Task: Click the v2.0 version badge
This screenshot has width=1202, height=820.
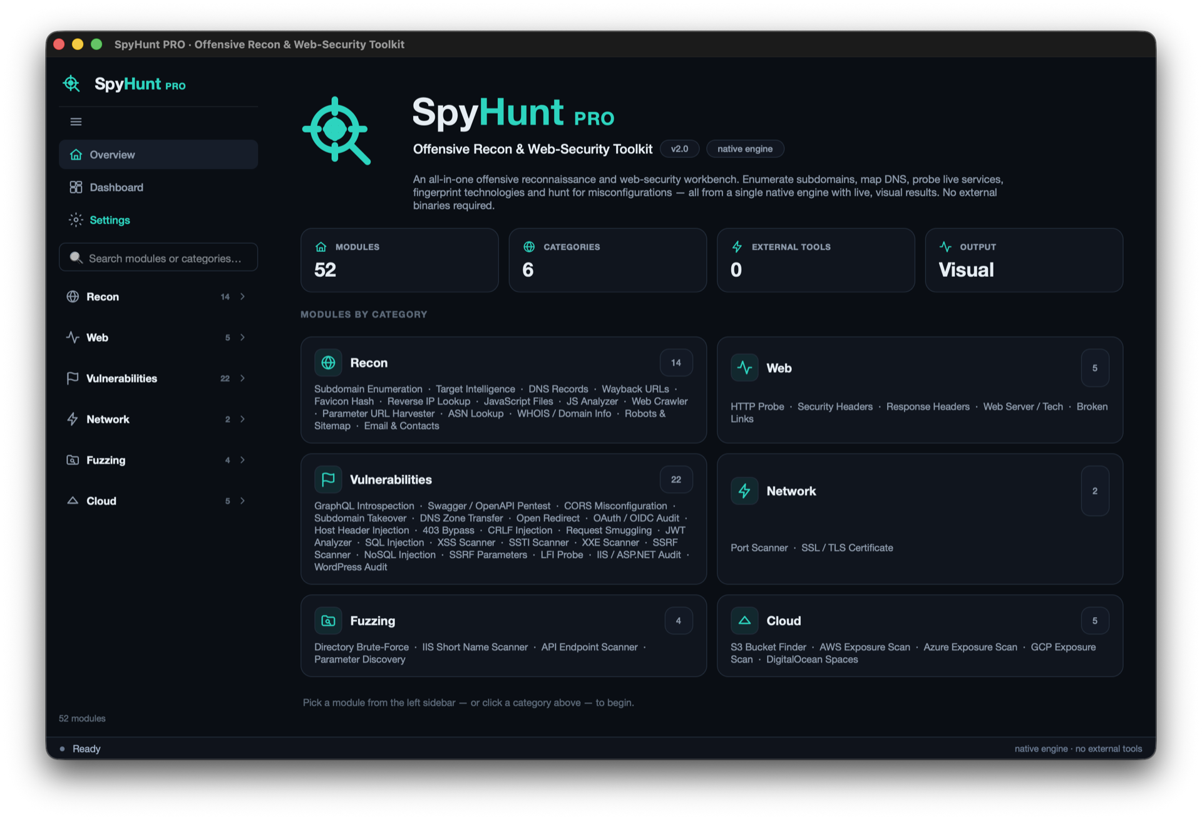Action: click(x=679, y=148)
